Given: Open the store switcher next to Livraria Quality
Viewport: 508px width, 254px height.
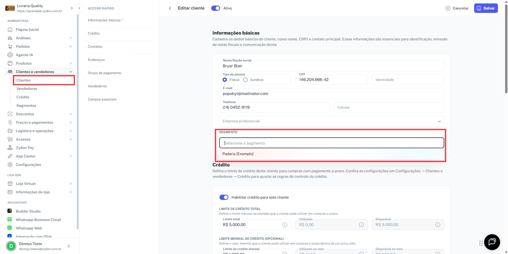Looking at the screenshot, I should (72, 8).
